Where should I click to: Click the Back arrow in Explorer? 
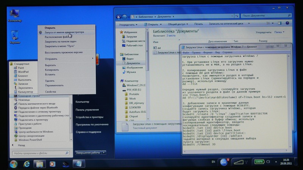119,17
